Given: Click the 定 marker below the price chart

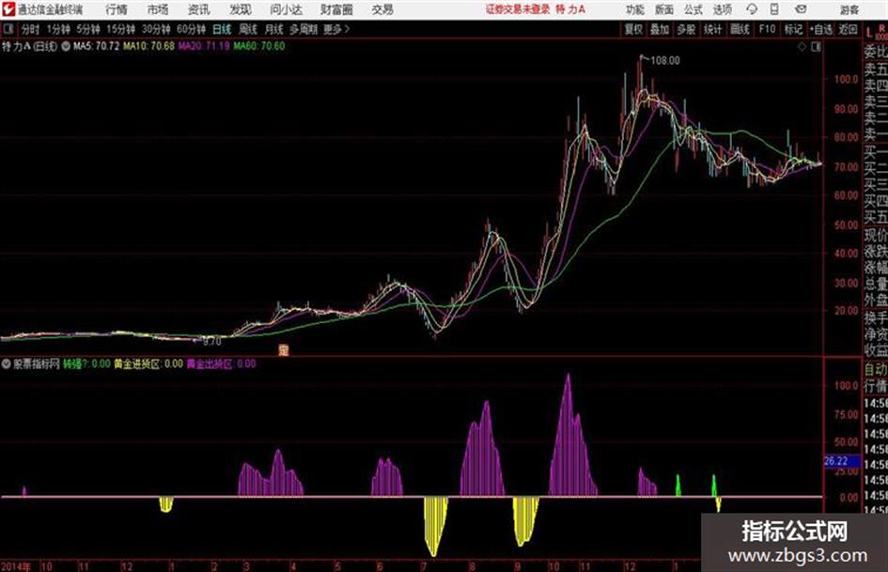Looking at the screenshot, I should click(x=284, y=350).
